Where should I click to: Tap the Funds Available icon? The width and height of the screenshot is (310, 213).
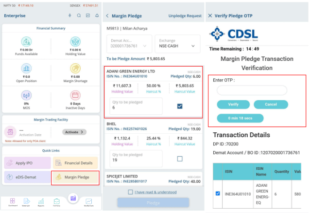27,40
